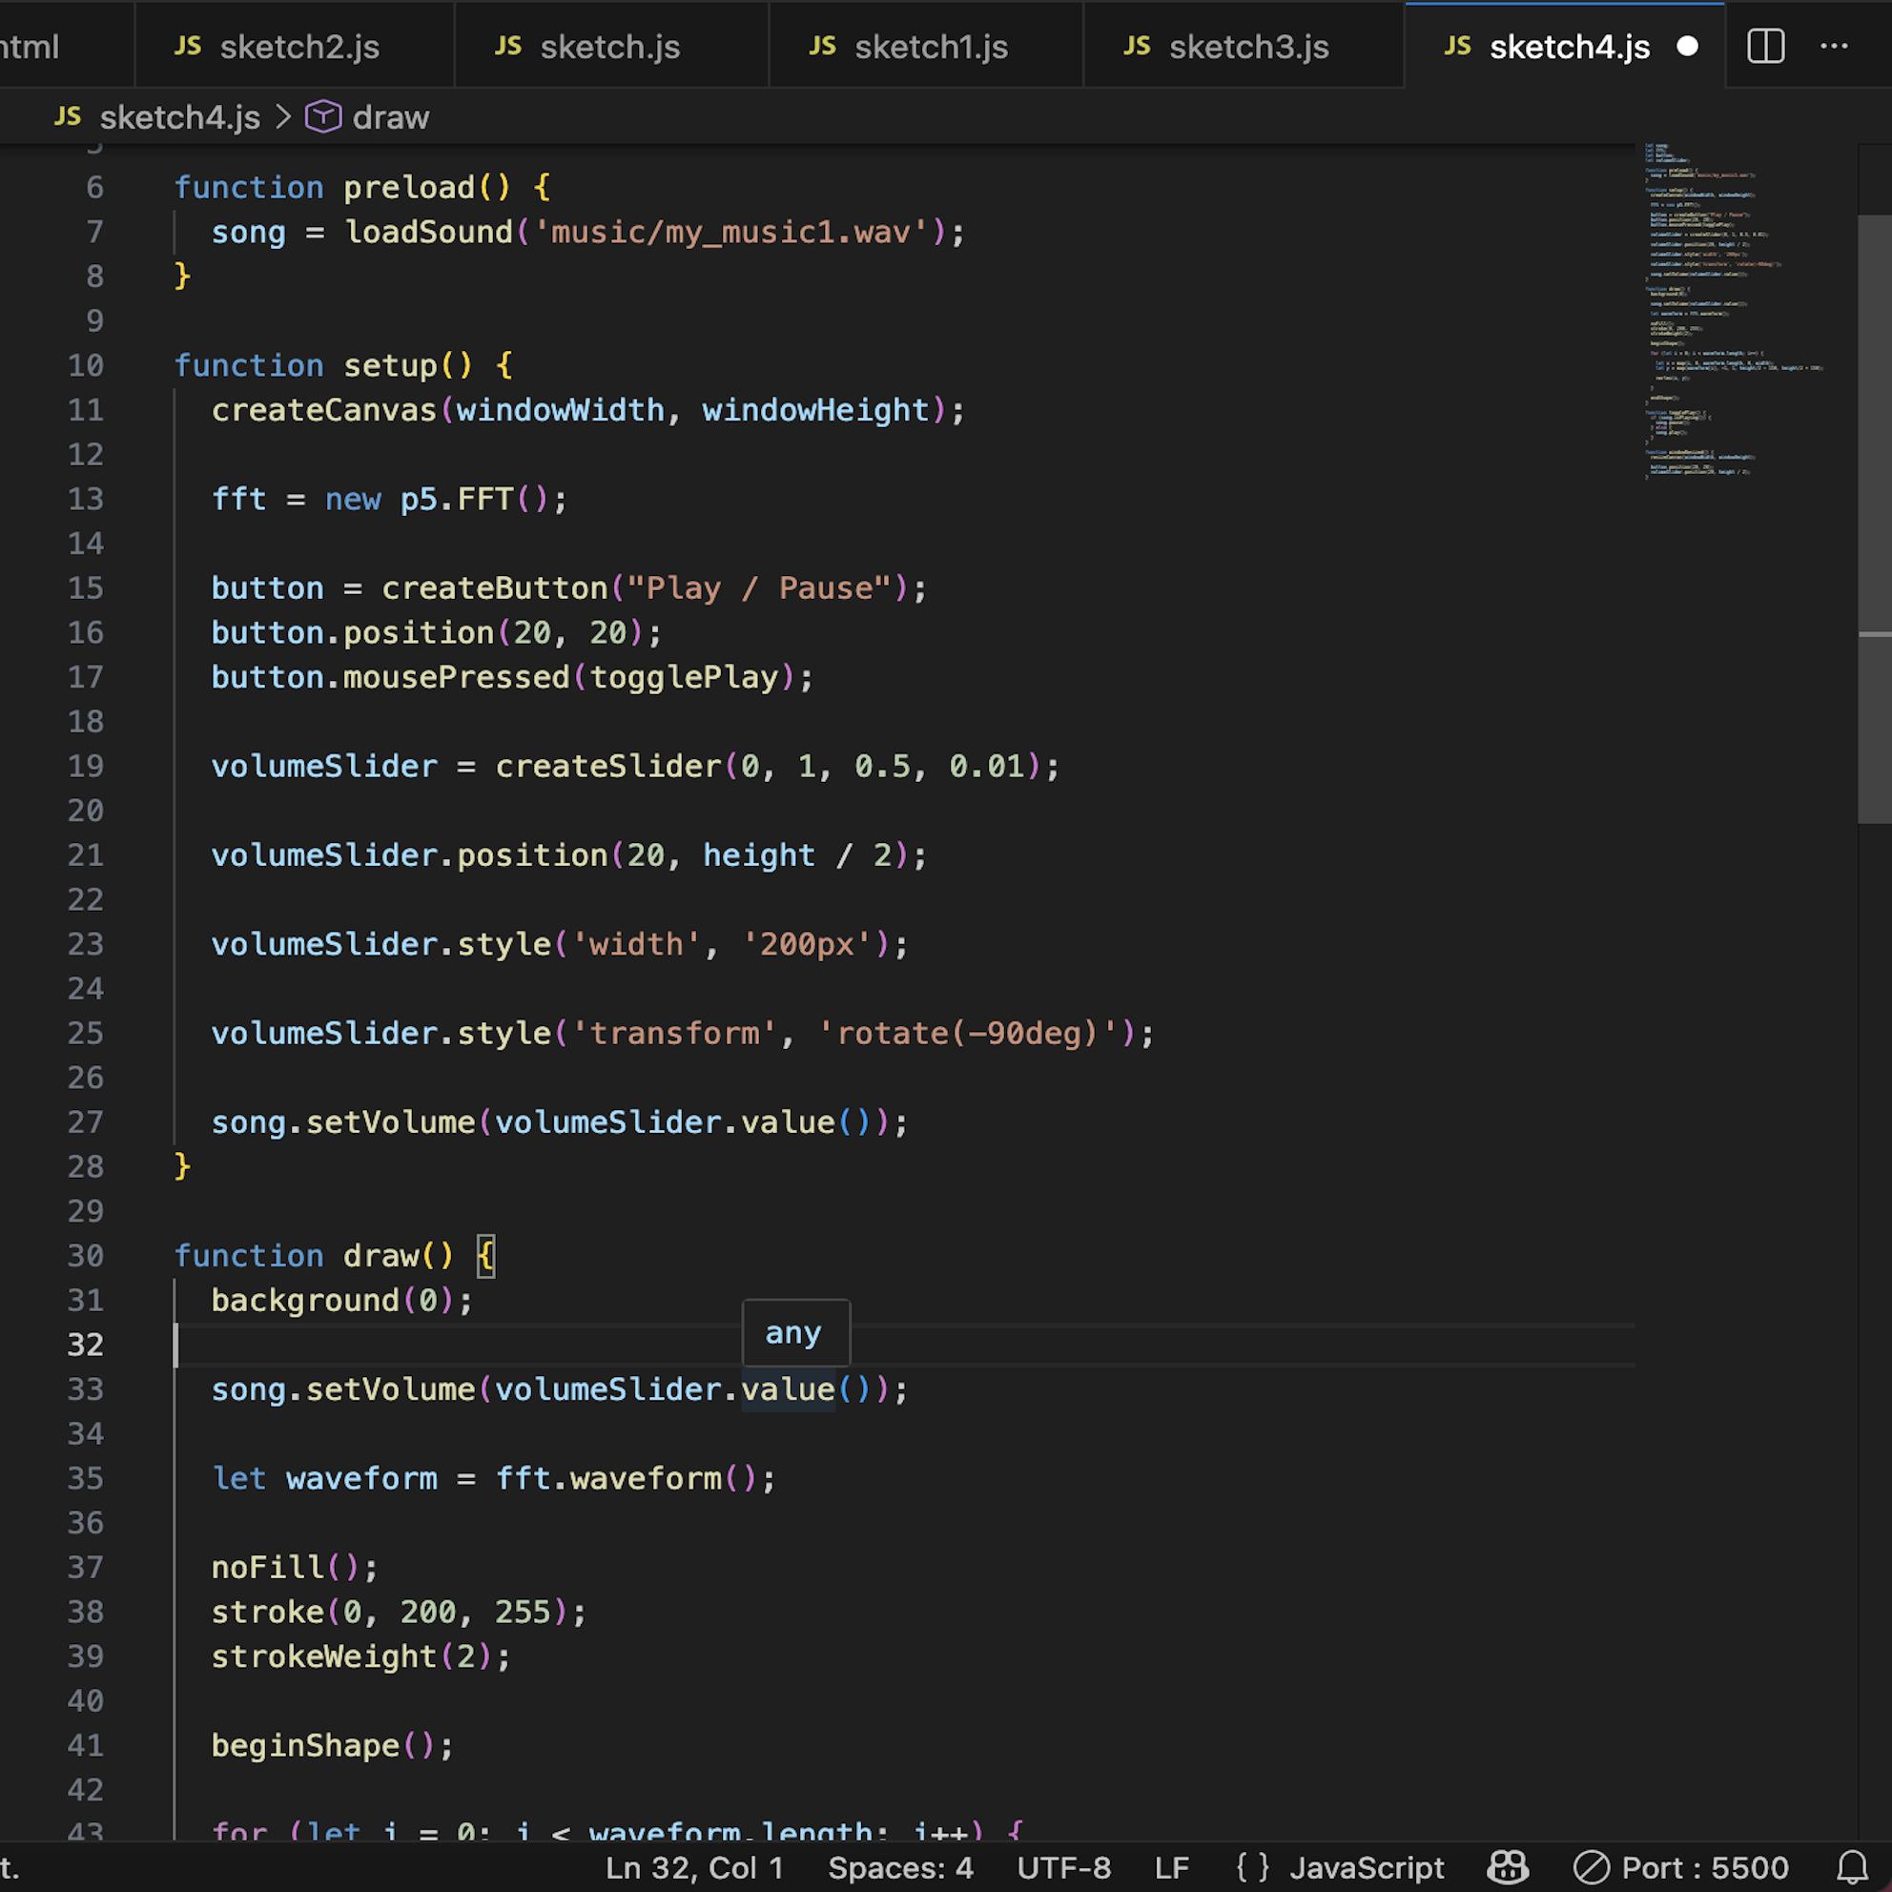Open Copilot status icon
Screen dimensions: 1892x1892
(x=1508, y=1867)
